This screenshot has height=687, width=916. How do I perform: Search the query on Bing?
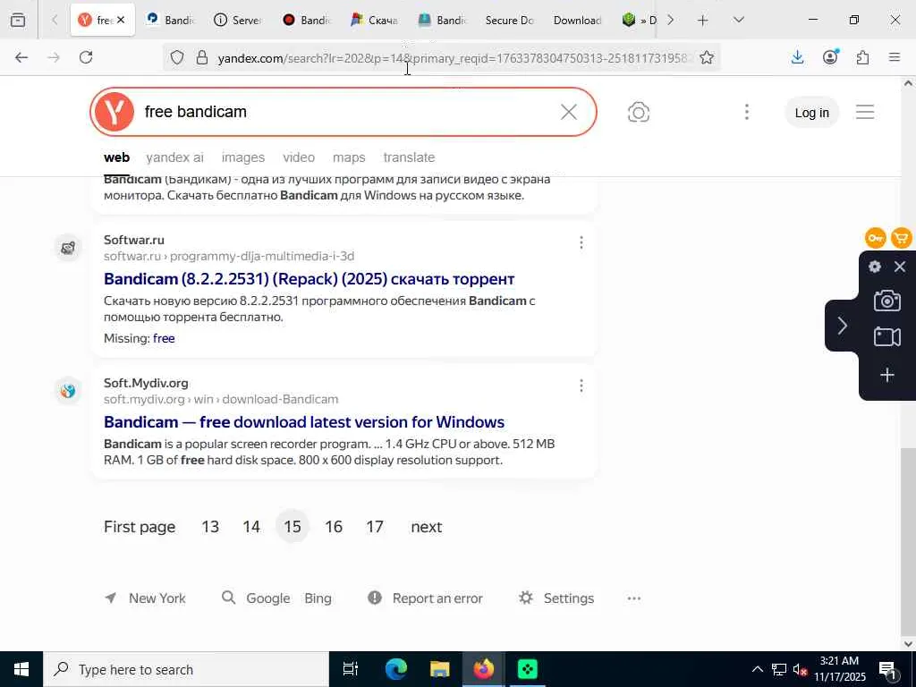point(318,598)
